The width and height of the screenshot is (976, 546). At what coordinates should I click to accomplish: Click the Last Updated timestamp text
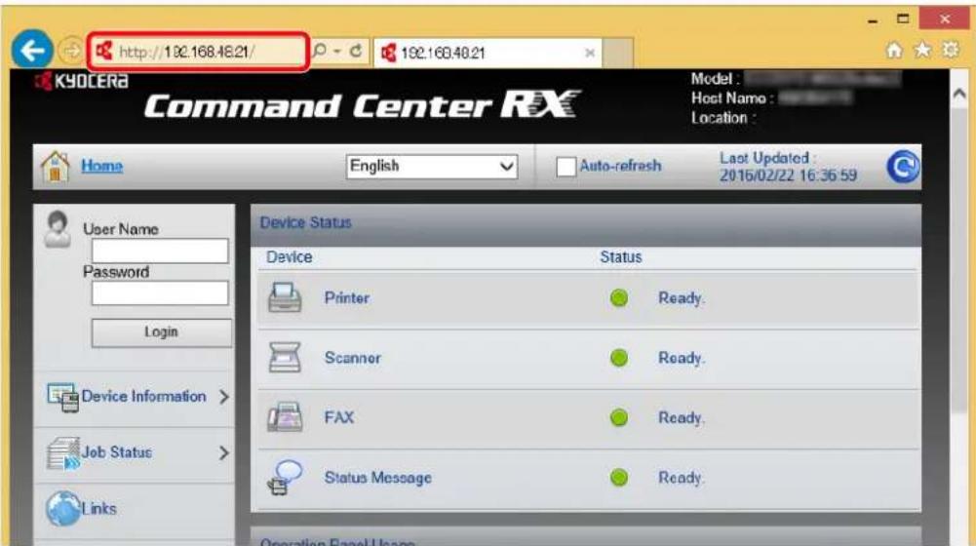[x=788, y=167]
